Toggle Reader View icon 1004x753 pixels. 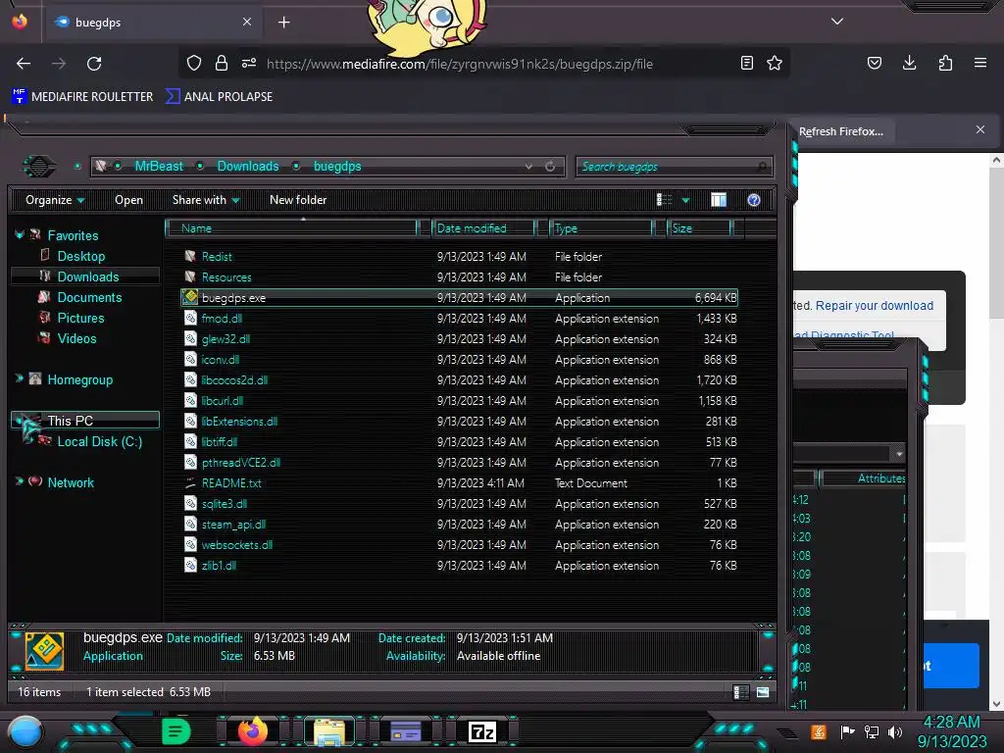click(746, 63)
